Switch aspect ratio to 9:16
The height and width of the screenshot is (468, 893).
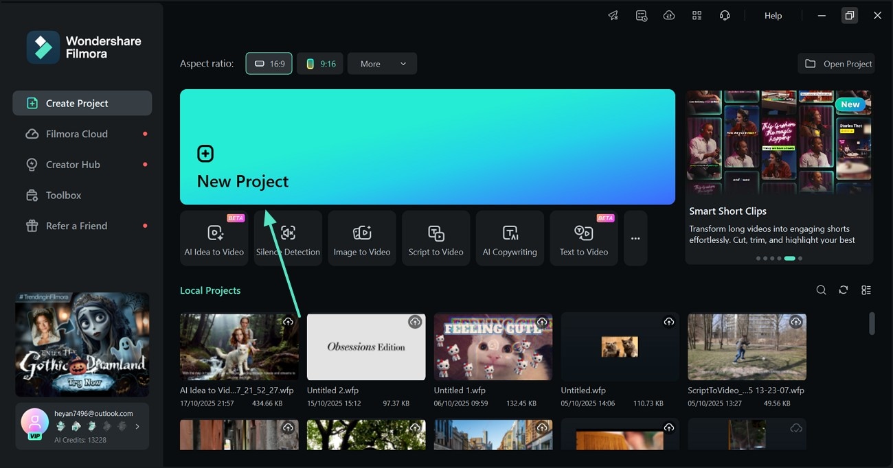[x=320, y=63]
